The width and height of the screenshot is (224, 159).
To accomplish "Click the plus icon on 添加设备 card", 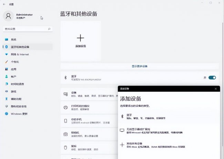I will [80, 38].
